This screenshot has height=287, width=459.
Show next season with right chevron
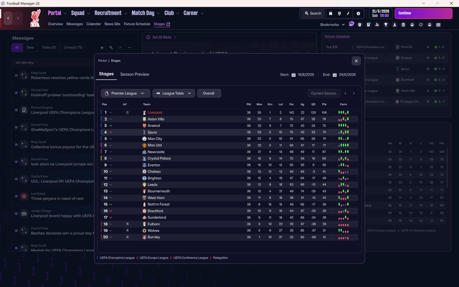(354, 93)
